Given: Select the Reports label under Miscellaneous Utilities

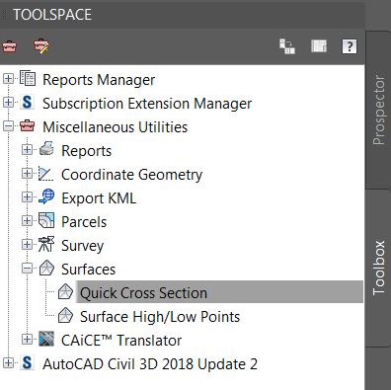Looking at the screenshot, I should [x=87, y=151].
